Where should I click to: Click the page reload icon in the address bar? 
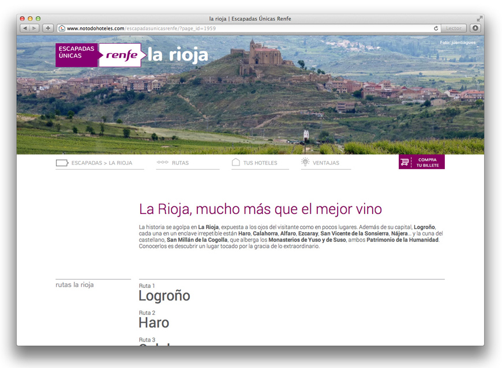click(x=436, y=27)
